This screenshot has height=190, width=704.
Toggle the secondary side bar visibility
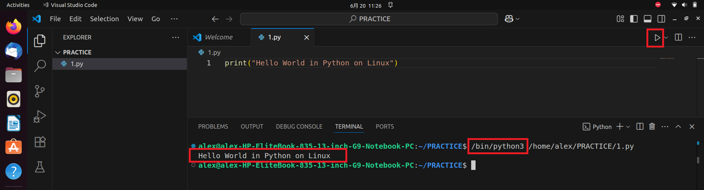661,19
